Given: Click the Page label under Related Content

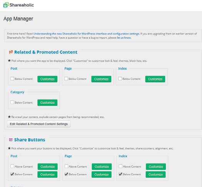Looking at the screenshot, I should 68,69.
